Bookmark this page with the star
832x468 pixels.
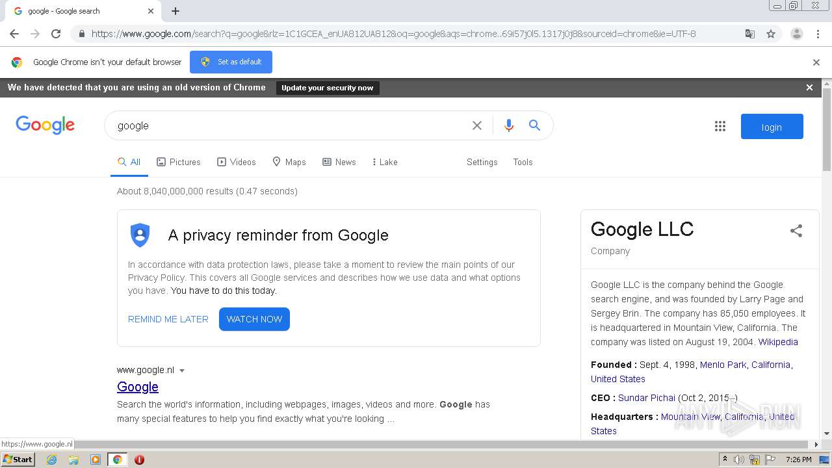tap(771, 34)
